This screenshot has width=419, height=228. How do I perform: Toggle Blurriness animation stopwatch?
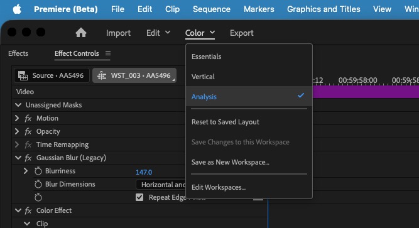pos(38,171)
